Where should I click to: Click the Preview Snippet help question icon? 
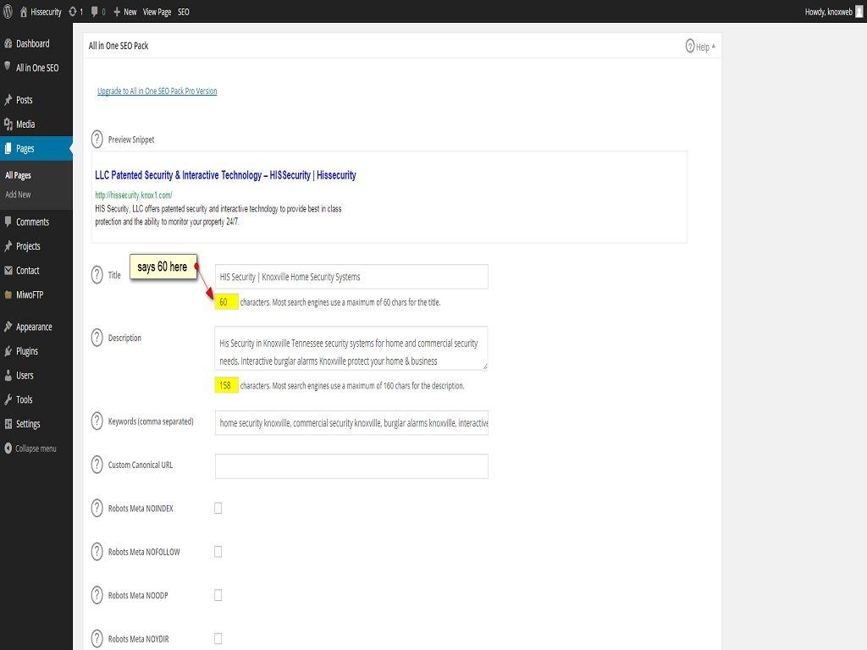pos(97,140)
